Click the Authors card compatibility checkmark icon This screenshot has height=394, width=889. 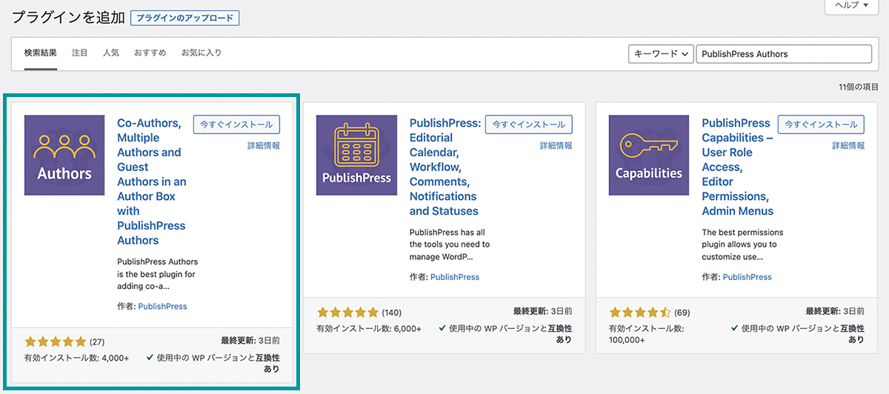150,358
